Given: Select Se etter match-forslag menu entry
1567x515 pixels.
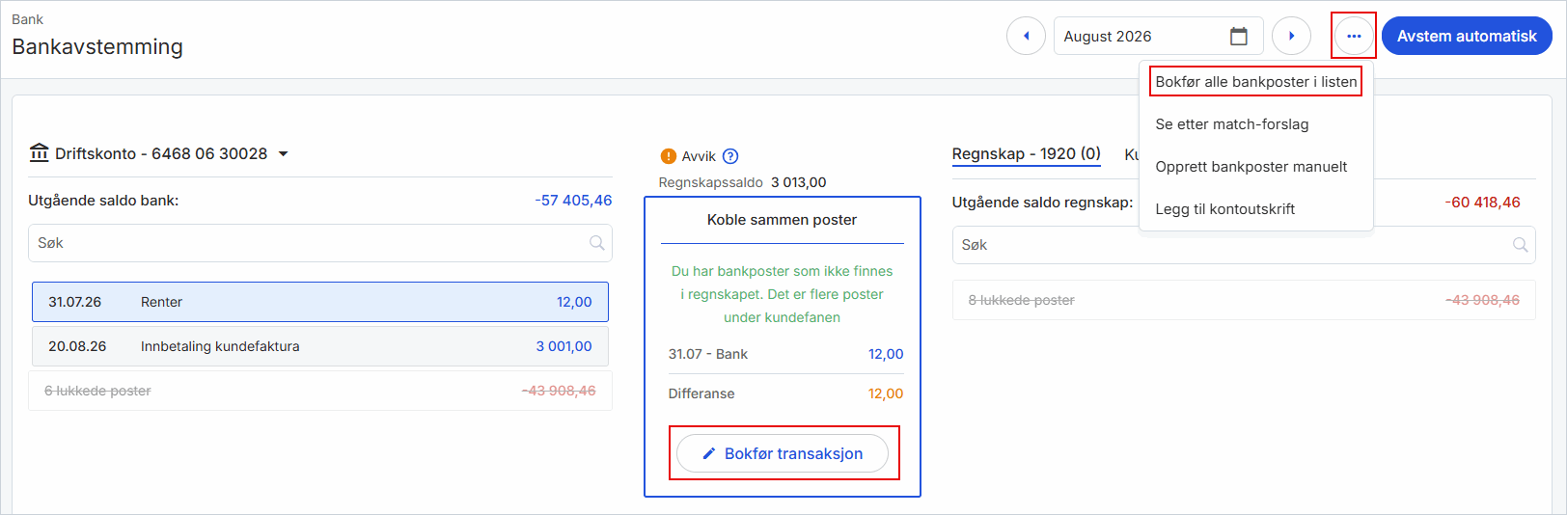Looking at the screenshot, I should pos(1232,124).
